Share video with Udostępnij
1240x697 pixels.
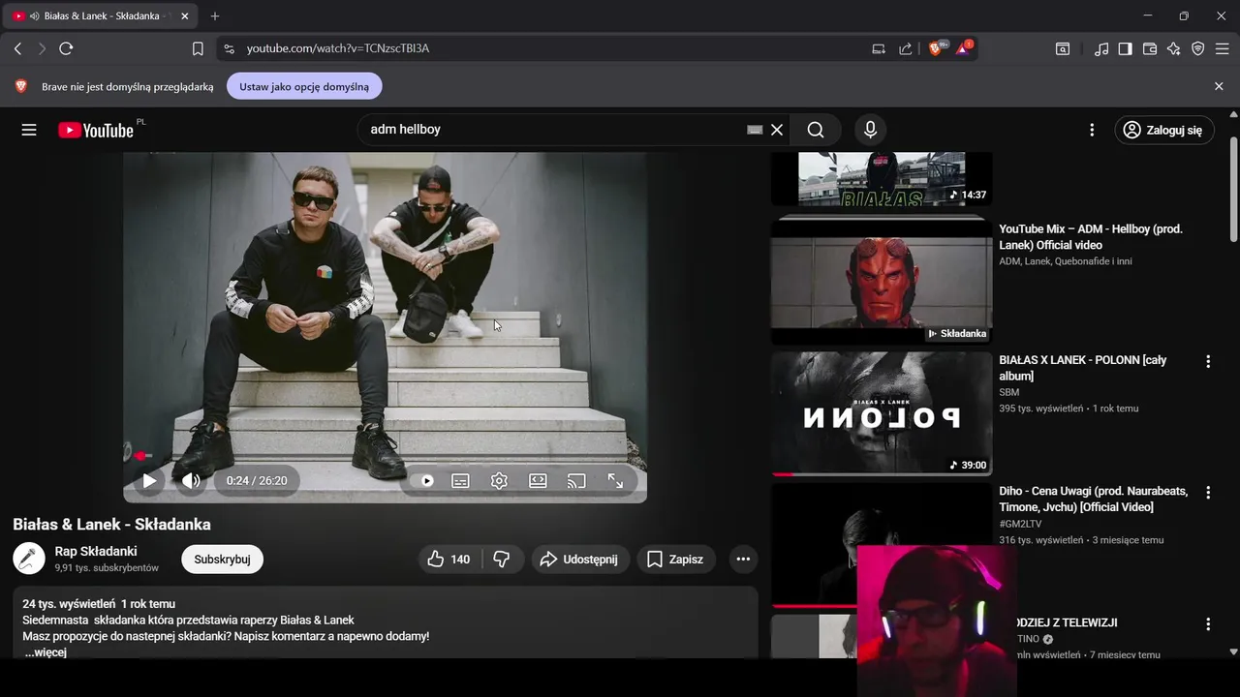(x=580, y=559)
